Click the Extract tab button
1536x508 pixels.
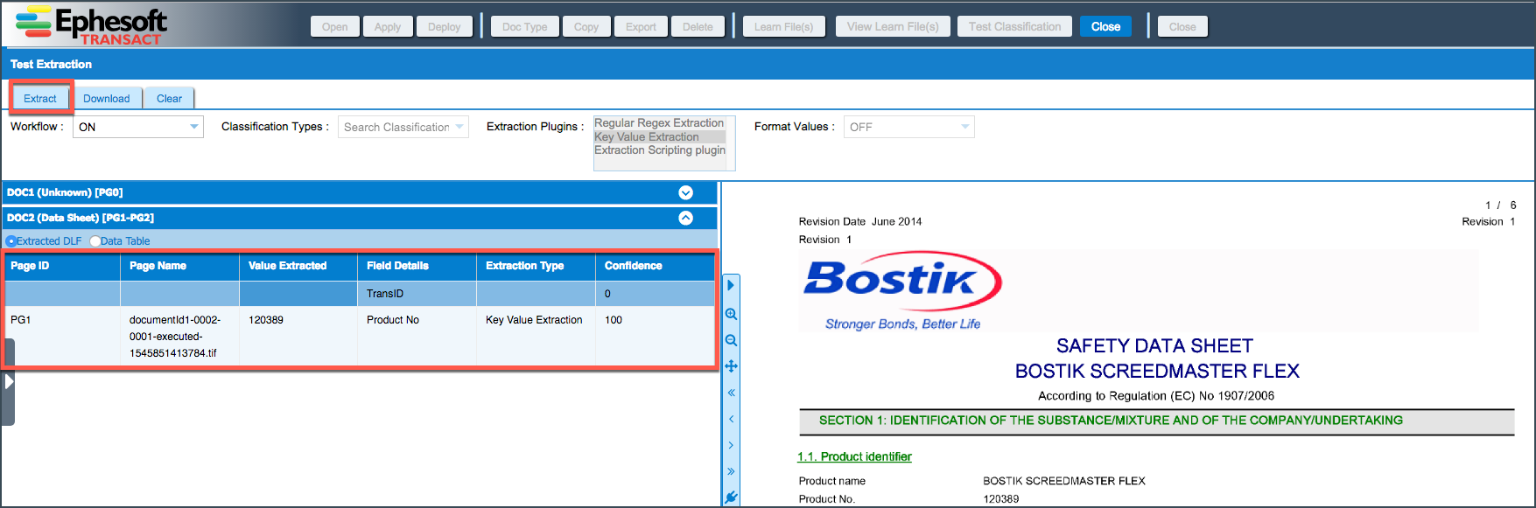(40, 98)
